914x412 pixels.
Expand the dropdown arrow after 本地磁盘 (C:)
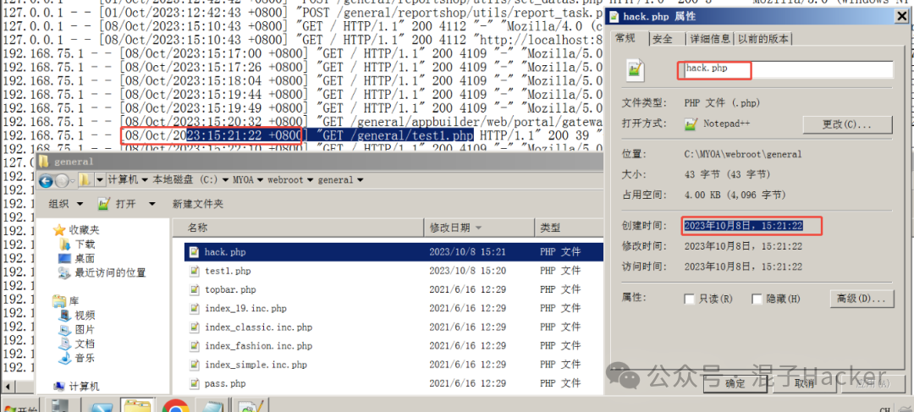click(225, 180)
